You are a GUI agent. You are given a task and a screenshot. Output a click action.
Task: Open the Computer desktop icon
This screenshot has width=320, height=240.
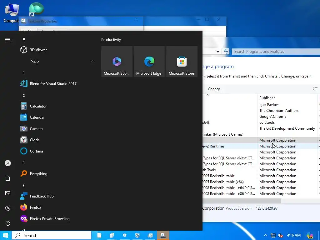12,13
